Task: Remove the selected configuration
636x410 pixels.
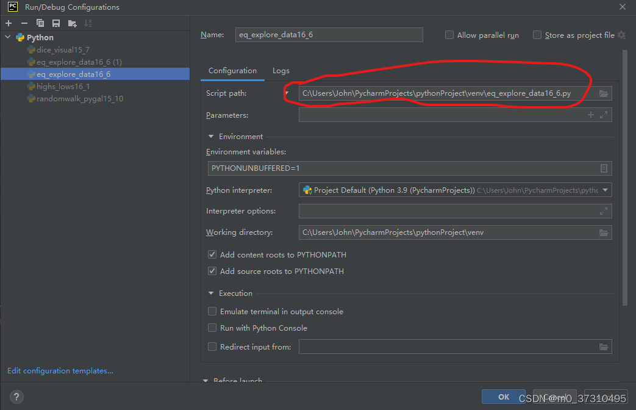Action: point(23,23)
